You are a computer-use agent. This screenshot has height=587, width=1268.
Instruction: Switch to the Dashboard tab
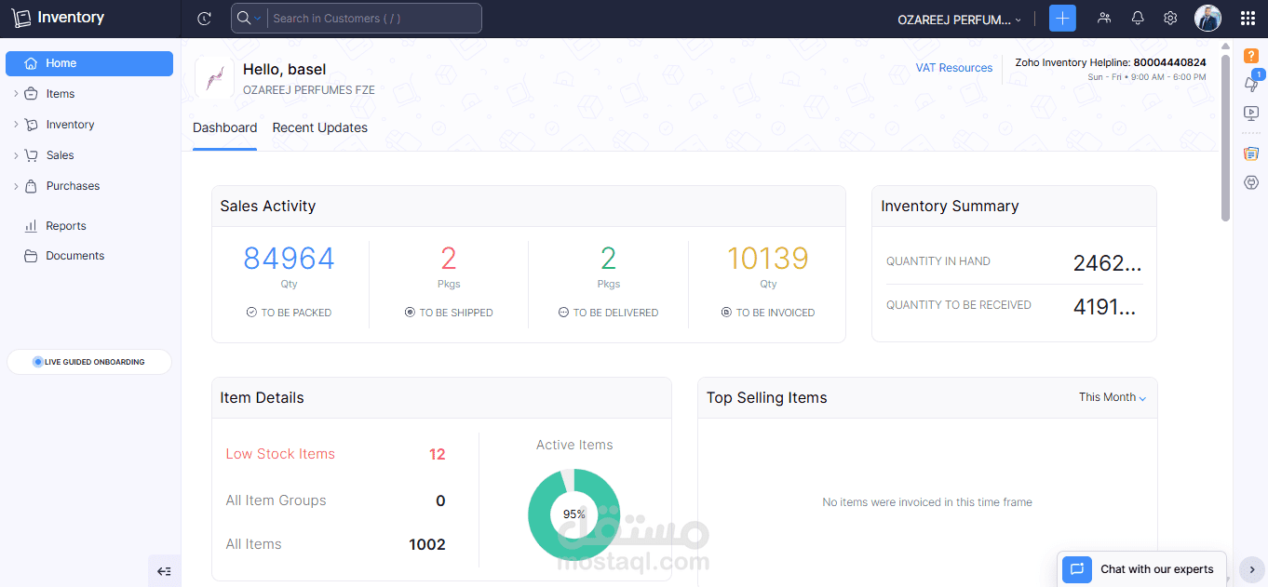tap(225, 128)
